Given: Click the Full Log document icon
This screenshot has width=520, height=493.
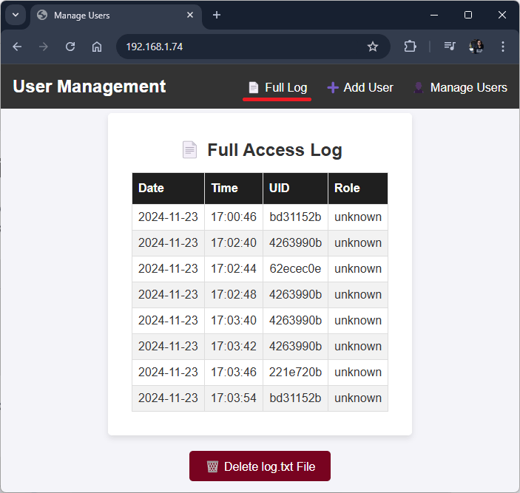Looking at the screenshot, I should coord(254,88).
